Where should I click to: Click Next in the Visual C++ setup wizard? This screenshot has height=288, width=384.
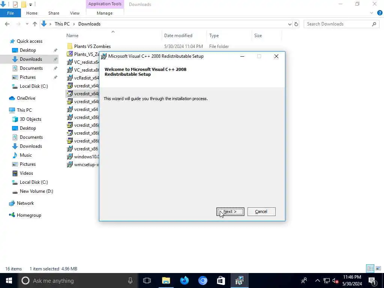[230, 211]
